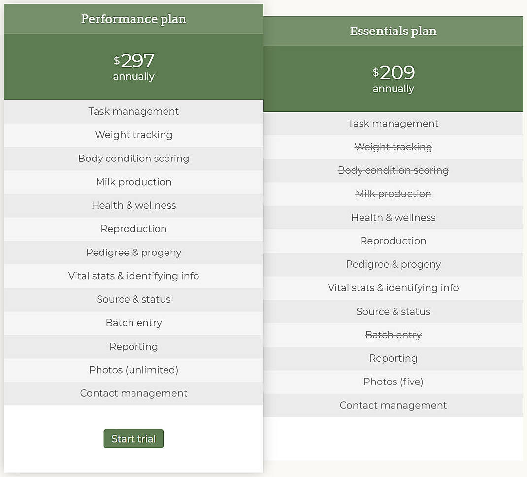Select Reporting in Performance plan

(133, 346)
